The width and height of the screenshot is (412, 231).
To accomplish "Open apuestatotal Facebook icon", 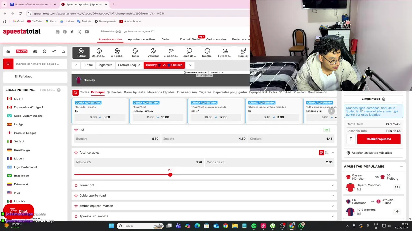I will (x=65, y=32).
